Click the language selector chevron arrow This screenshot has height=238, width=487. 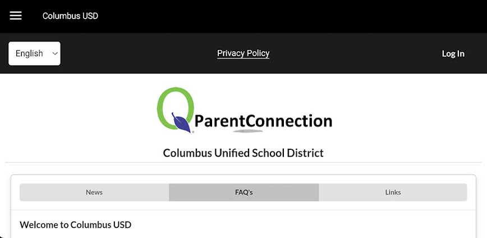coord(54,53)
